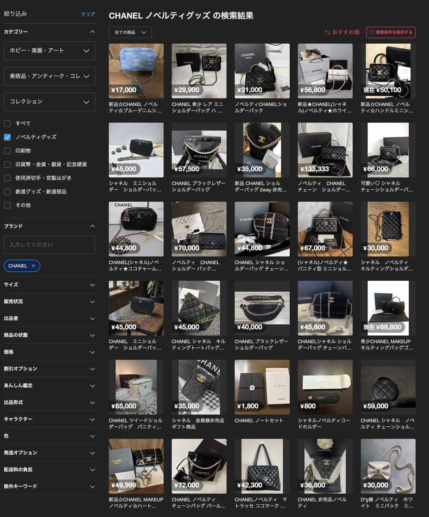The width and height of the screenshot is (429, 517).
Task: Expand the 配送料の負担 filter
Action: point(50,470)
